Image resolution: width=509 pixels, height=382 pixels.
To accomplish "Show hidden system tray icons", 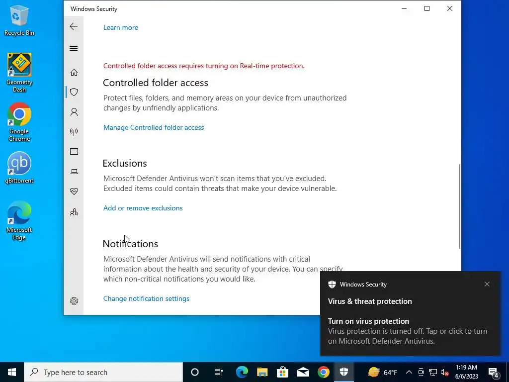I will tap(409, 372).
